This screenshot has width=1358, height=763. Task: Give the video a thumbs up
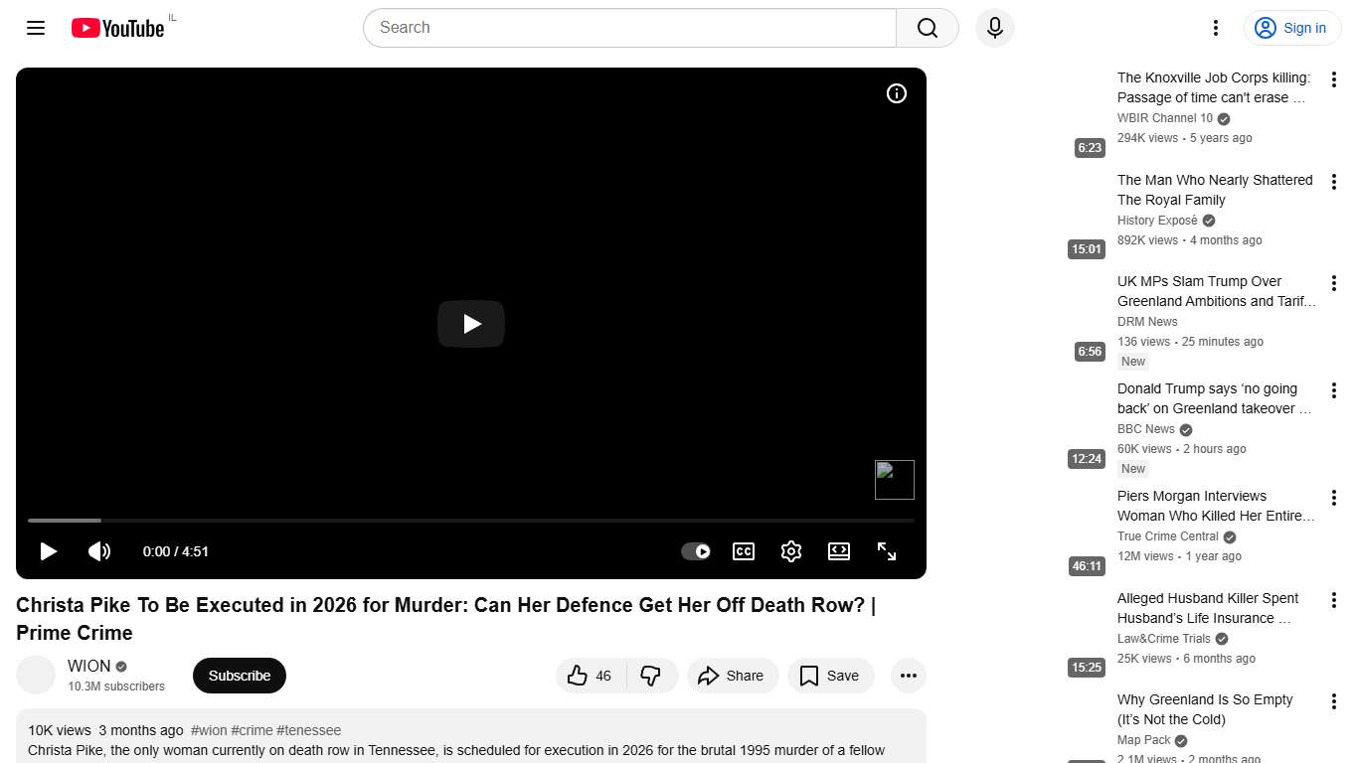pos(589,676)
